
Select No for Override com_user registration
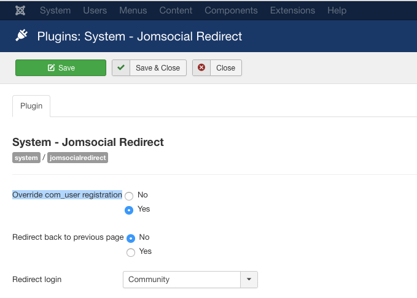click(129, 196)
